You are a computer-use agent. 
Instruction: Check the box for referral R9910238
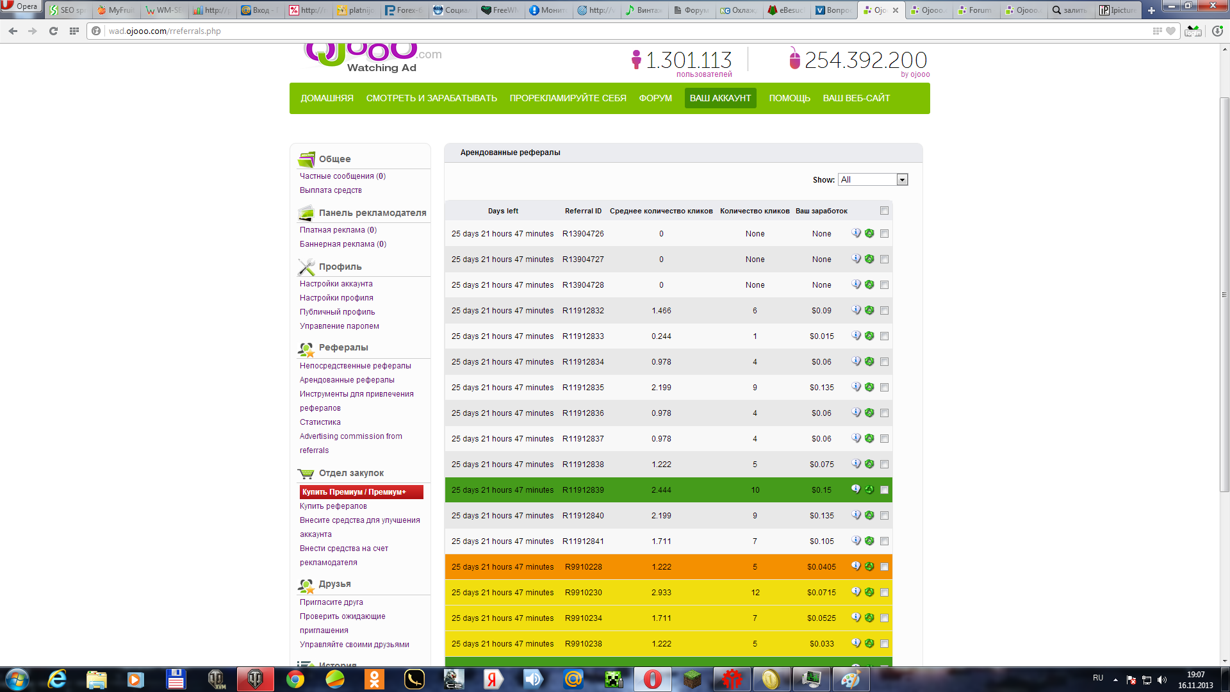885,644
